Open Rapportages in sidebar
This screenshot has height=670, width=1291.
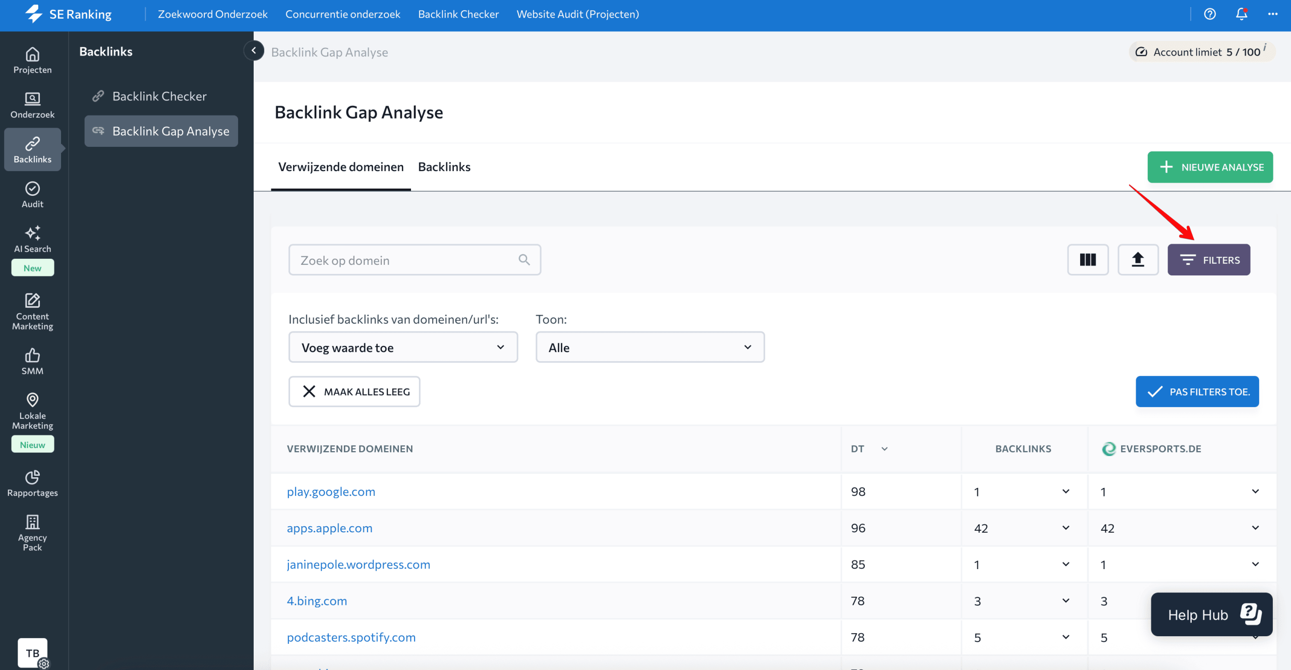pyautogui.click(x=32, y=483)
